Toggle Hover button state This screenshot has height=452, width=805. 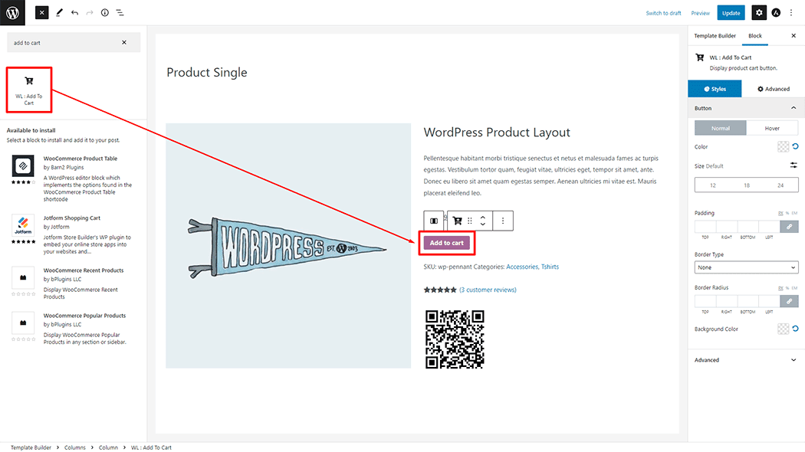(772, 129)
